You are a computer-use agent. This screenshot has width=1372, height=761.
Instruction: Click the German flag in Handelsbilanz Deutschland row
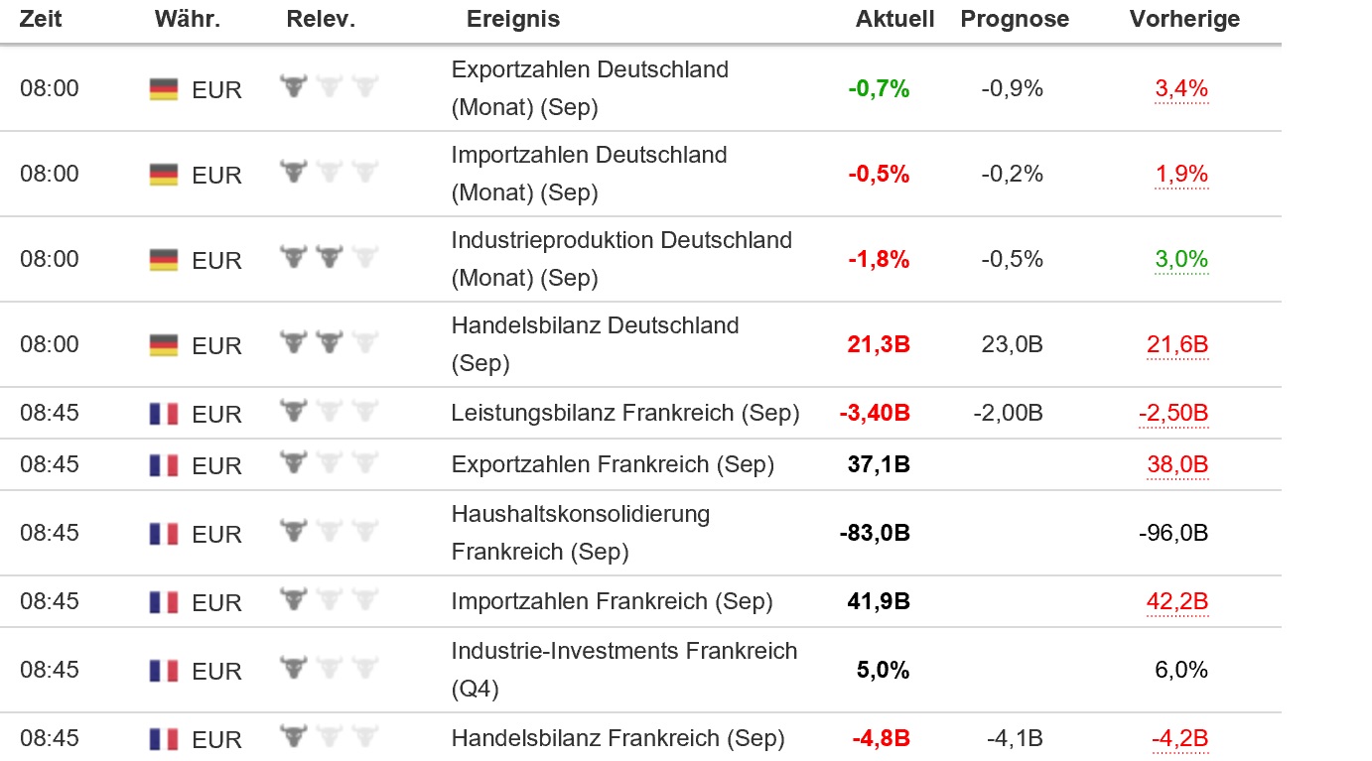coord(164,345)
